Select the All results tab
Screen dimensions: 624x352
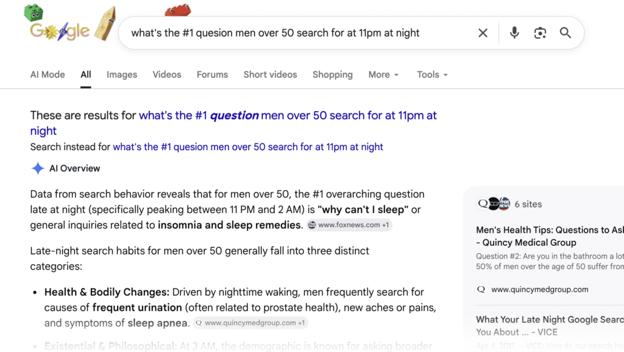85,75
